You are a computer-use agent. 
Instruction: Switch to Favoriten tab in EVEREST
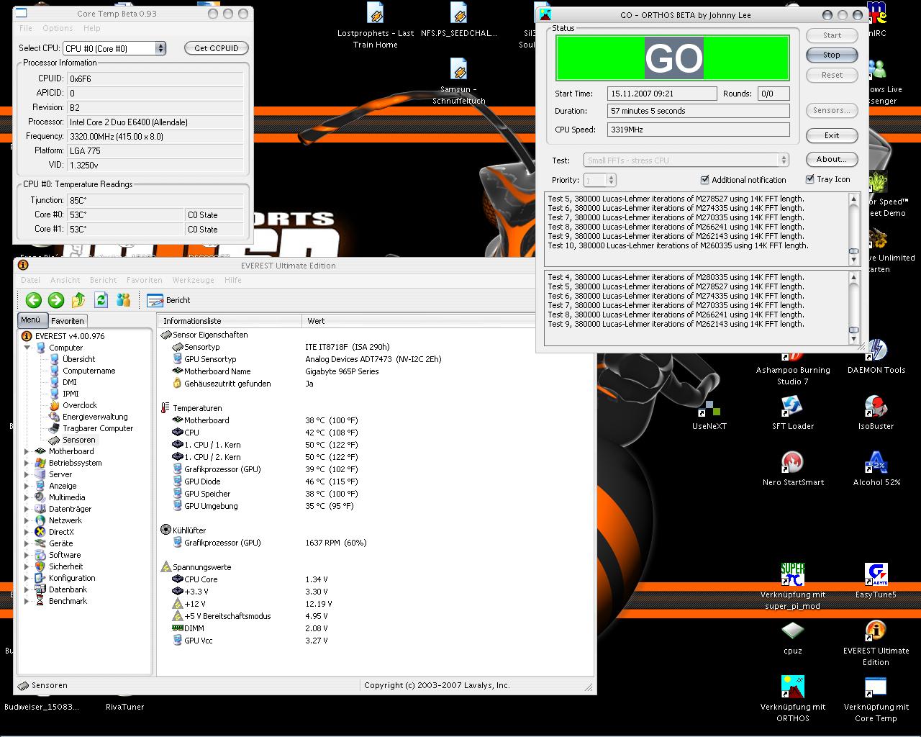[68, 321]
